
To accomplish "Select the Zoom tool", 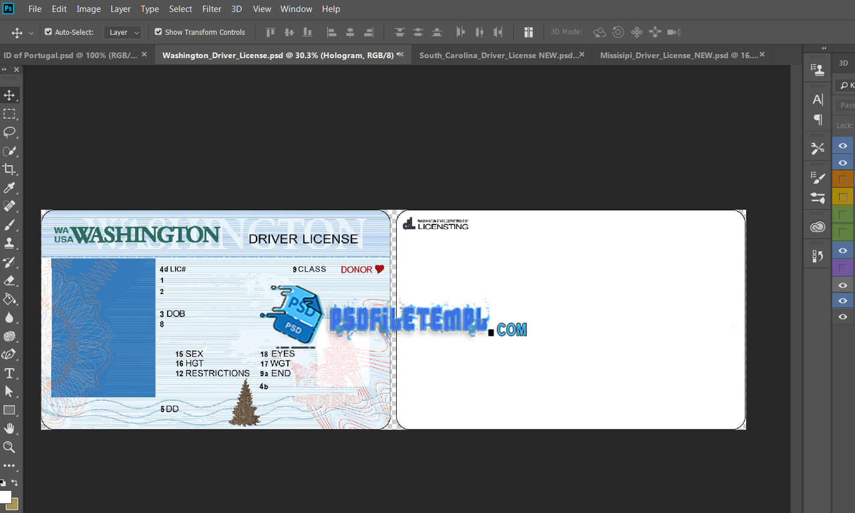I will pyautogui.click(x=9, y=447).
